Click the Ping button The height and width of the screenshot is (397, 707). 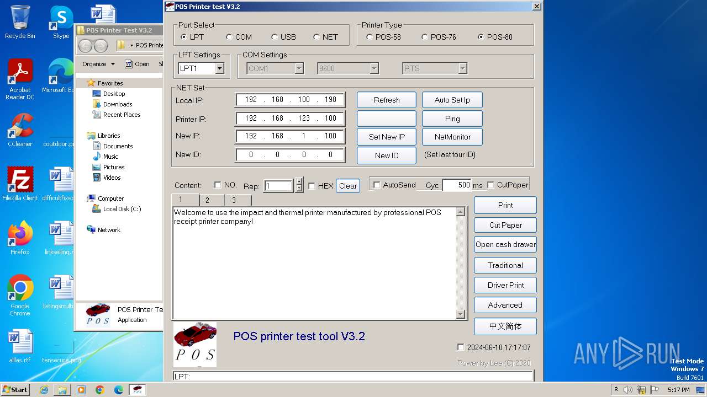tap(452, 119)
